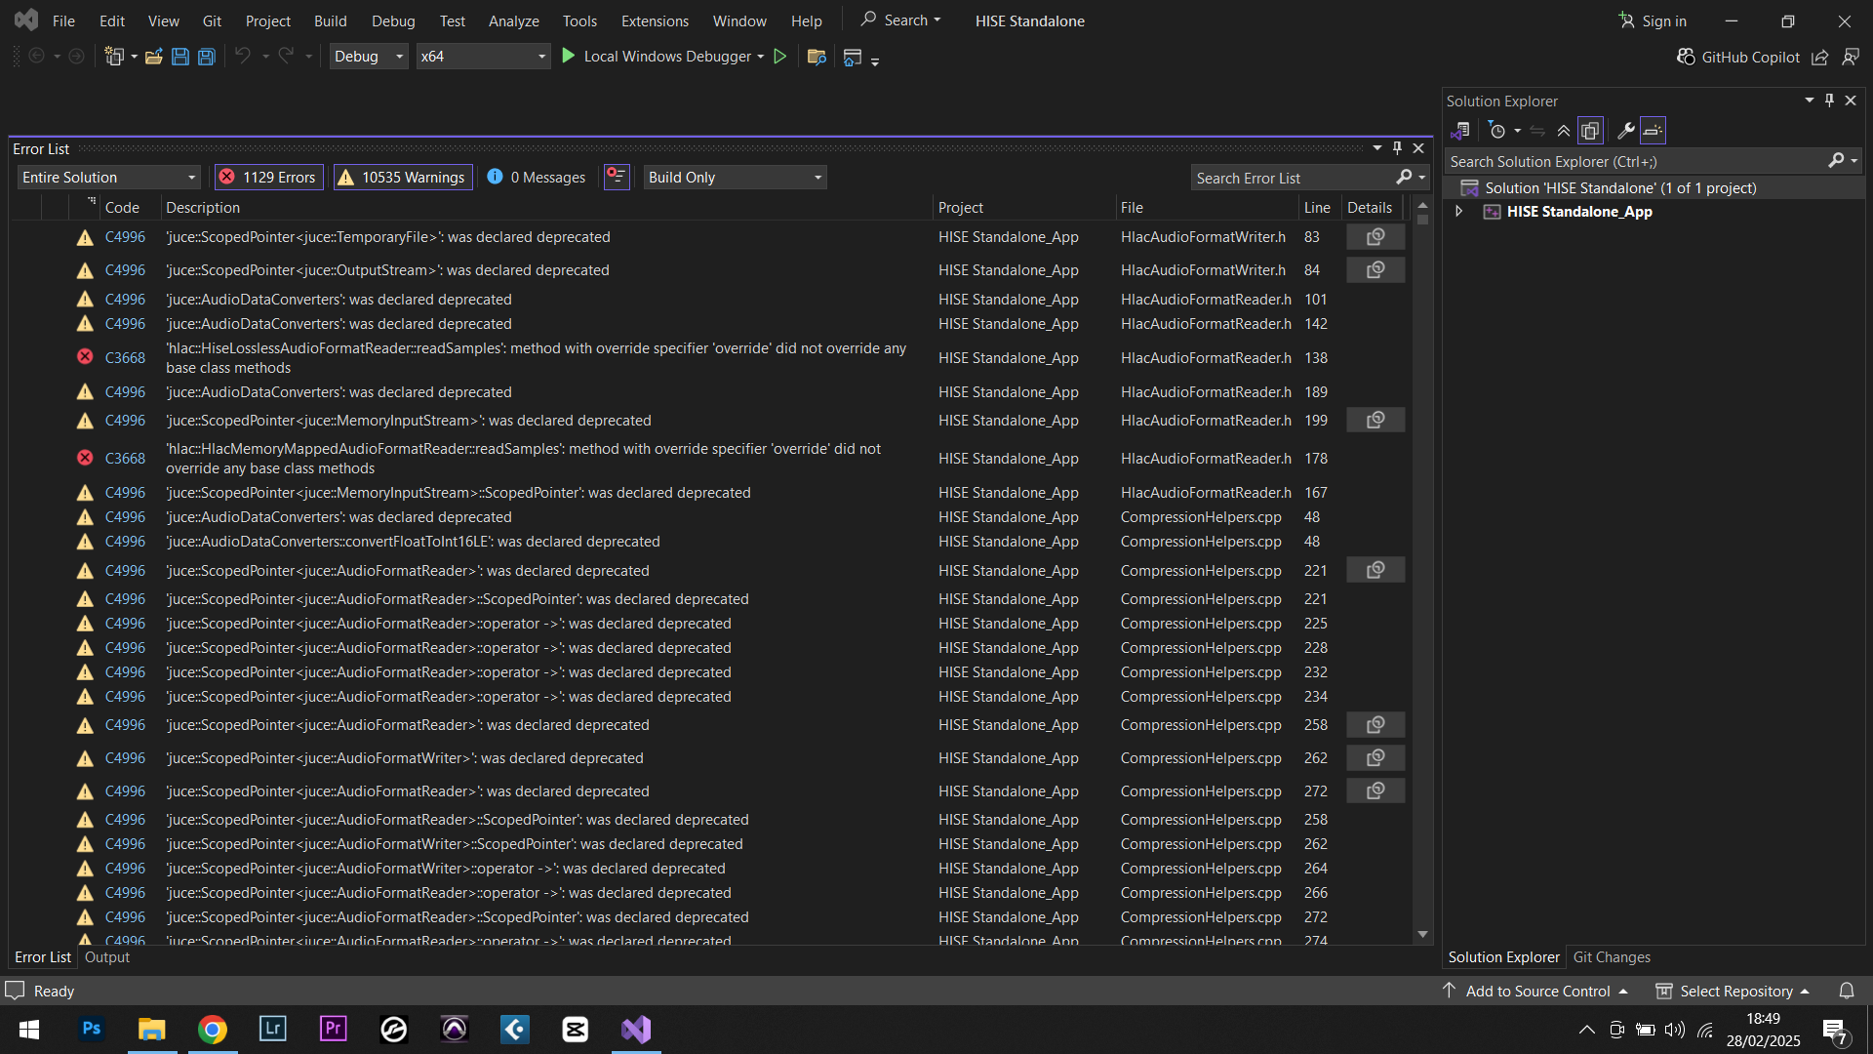Click details icon for HlacAudioFormatReader.h line 199

[x=1375, y=421]
